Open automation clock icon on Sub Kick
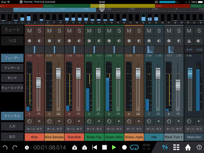 click(x=69, y=121)
